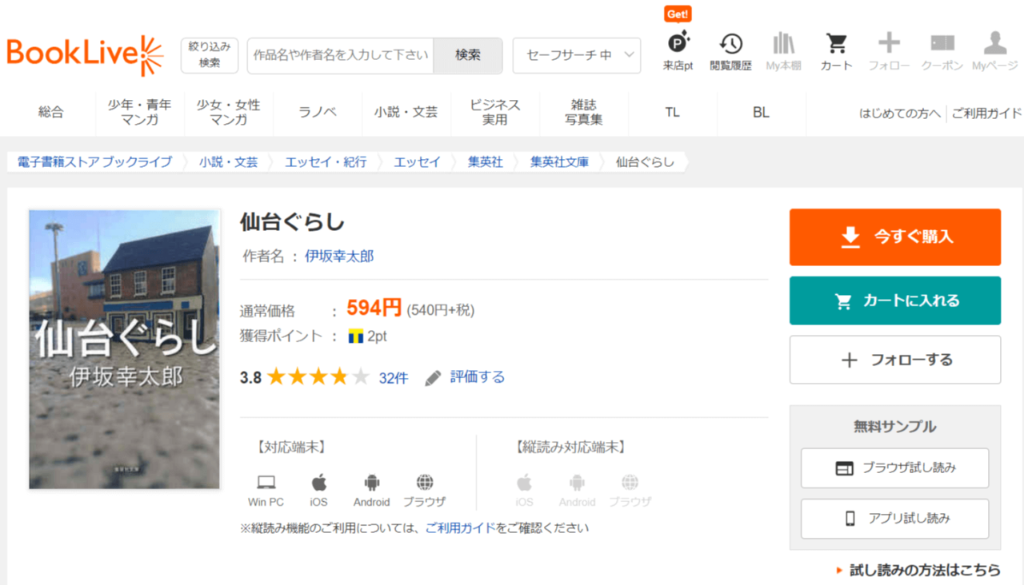Click the ブラウザ globe icon under 対応端末
The width and height of the screenshot is (1024, 585).
pyautogui.click(x=425, y=482)
